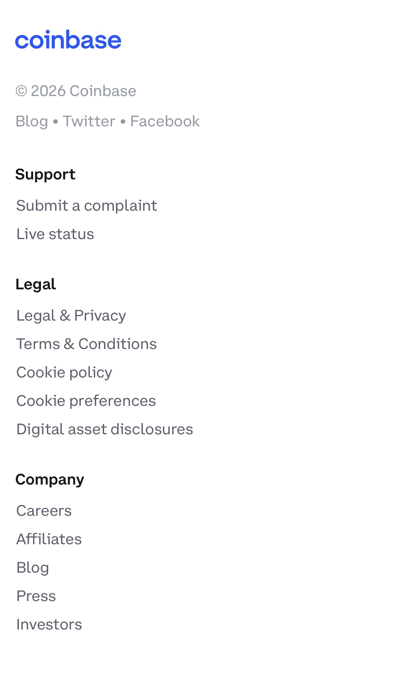Go to Careers page

(44, 511)
